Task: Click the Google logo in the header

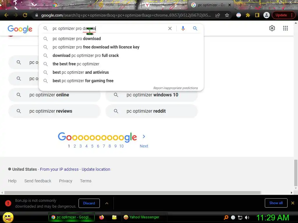Action: [20, 29]
